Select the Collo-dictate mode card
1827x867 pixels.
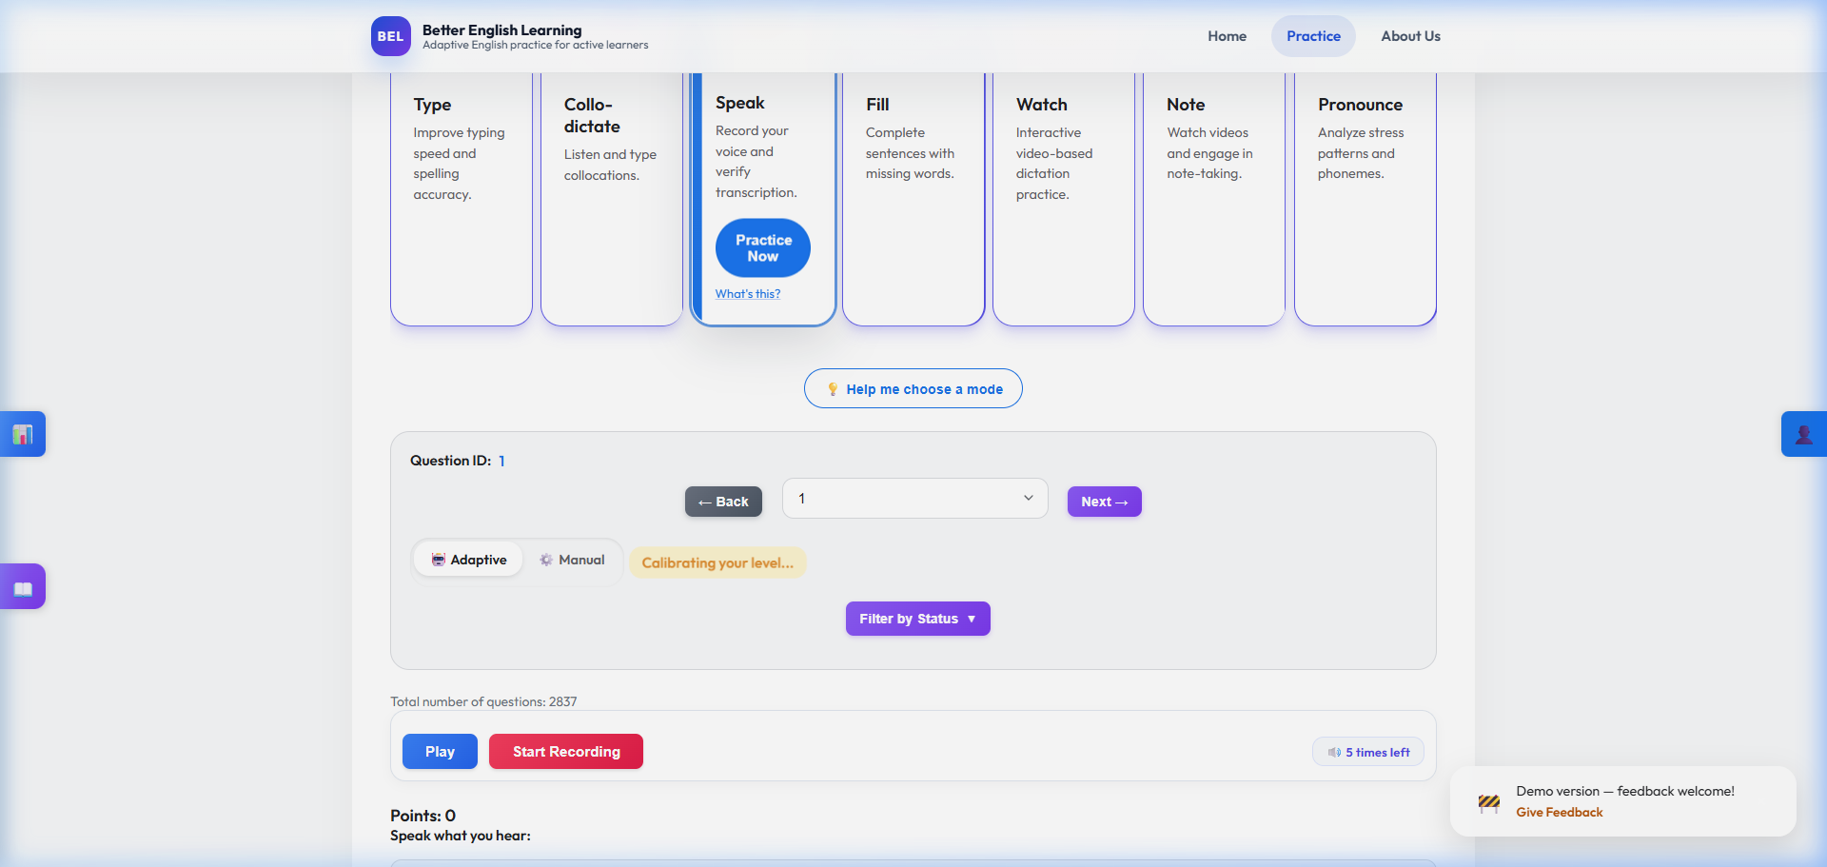[612, 200]
